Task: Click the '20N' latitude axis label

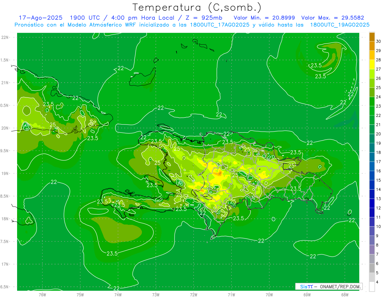Action: pos(5,128)
